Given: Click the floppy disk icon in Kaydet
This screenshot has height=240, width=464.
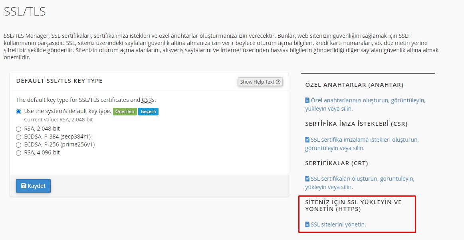Looking at the screenshot, I should [x=24, y=186].
